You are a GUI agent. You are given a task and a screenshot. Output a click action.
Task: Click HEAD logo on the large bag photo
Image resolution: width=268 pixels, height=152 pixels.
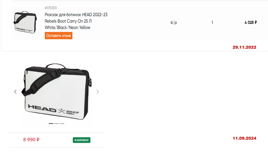click(x=42, y=108)
